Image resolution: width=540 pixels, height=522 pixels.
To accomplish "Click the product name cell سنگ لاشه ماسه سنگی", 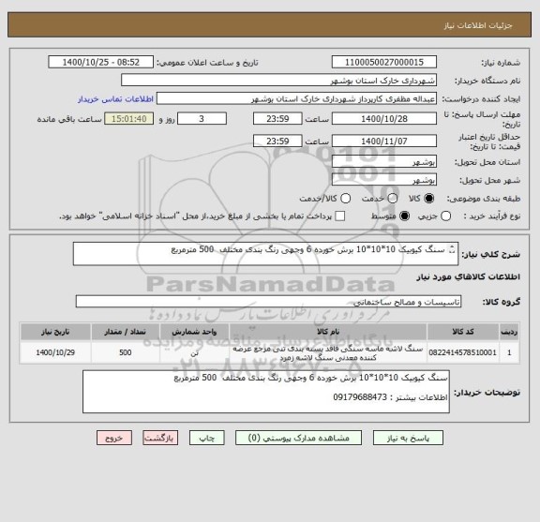I will click(328, 353).
